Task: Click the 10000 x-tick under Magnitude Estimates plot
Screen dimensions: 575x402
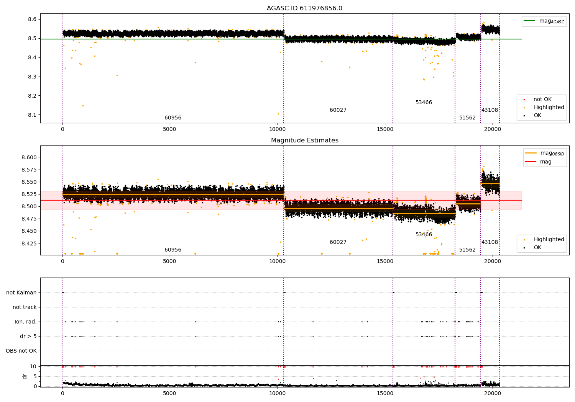Action: pyautogui.click(x=277, y=261)
